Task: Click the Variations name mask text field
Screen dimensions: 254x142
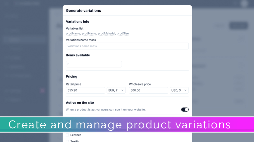Action: click(x=127, y=46)
